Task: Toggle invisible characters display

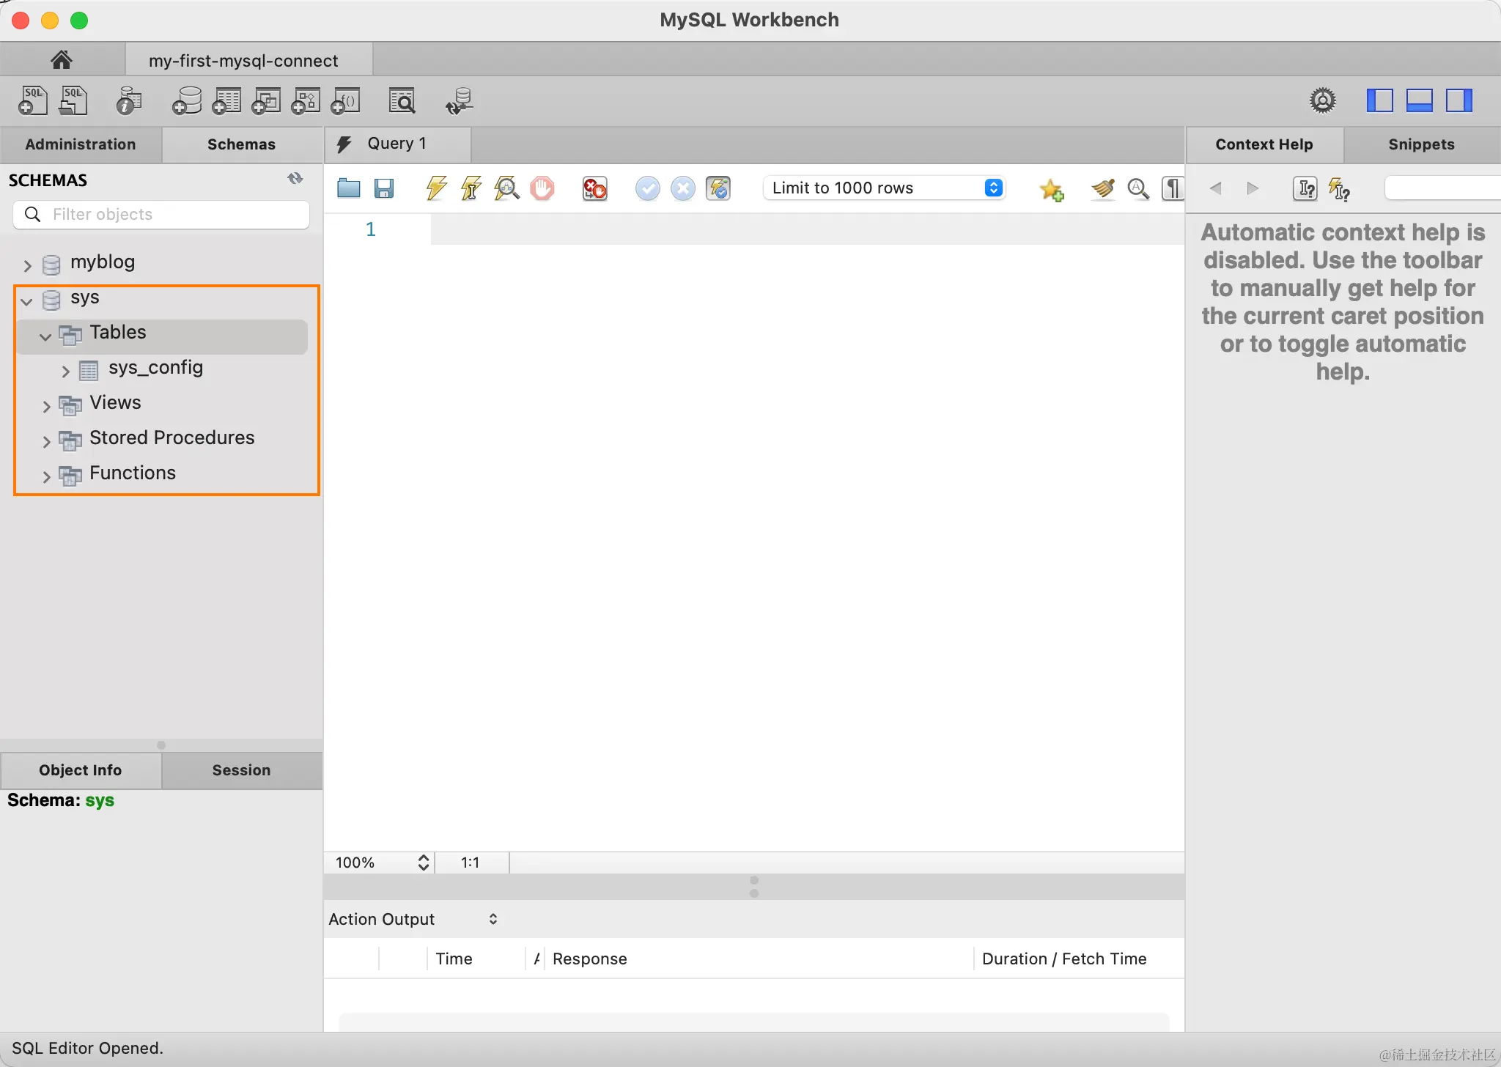Action: point(1173,189)
